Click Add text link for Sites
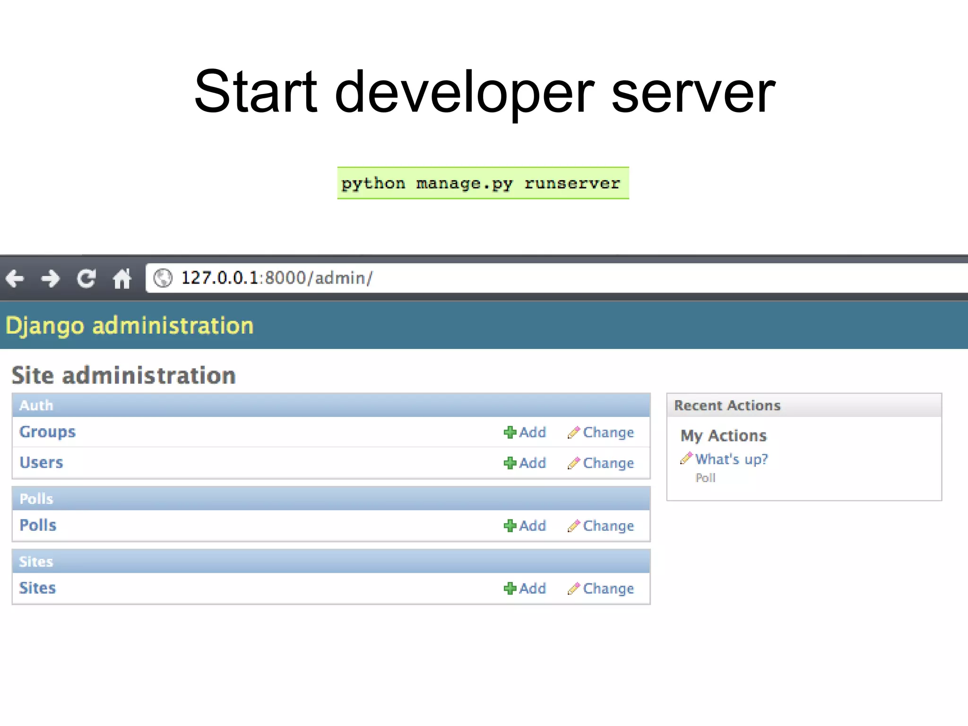The image size is (968, 726). click(533, 588)
